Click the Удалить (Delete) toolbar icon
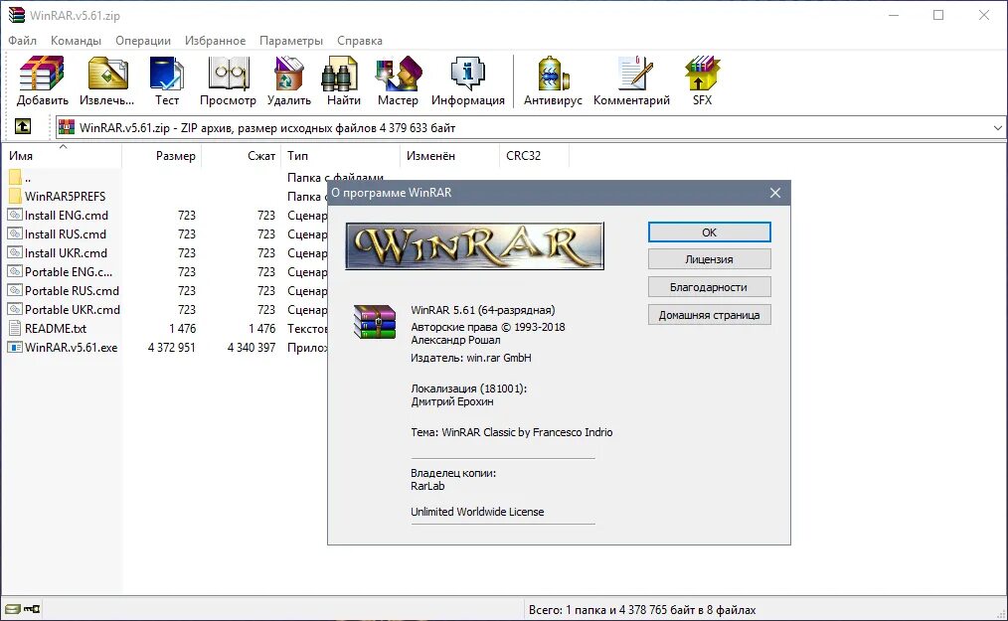 coord(287,79)
